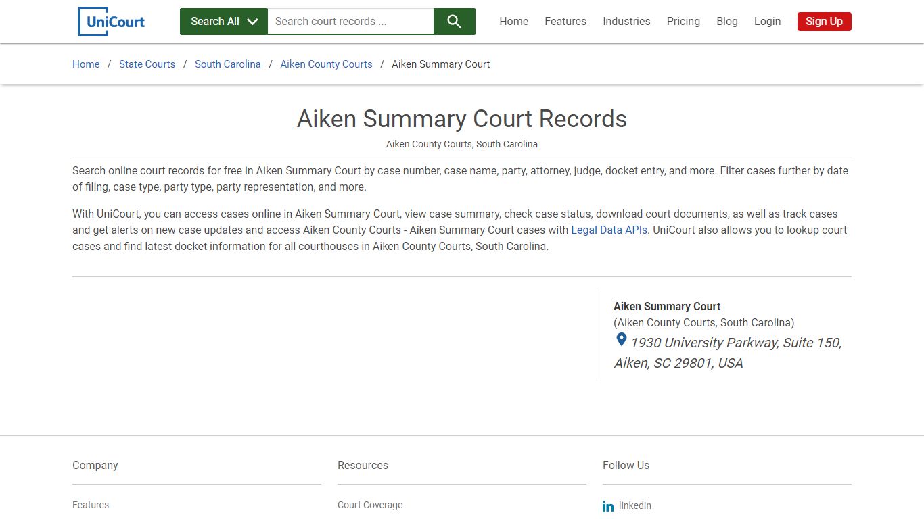
Task: Select the bold Aiken Summary Court name
Action: (x=667, y=306)
